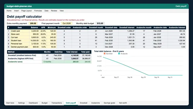The image size is (193, 109).
Task: Click the Extra monthly payment 200.00 field
Action: (x=33, y=23)
